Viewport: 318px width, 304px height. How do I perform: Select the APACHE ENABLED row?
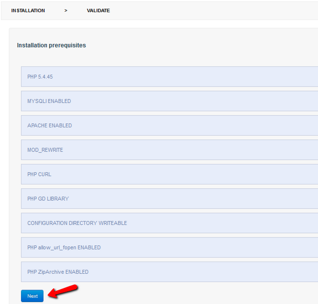(x=169, y=126)
